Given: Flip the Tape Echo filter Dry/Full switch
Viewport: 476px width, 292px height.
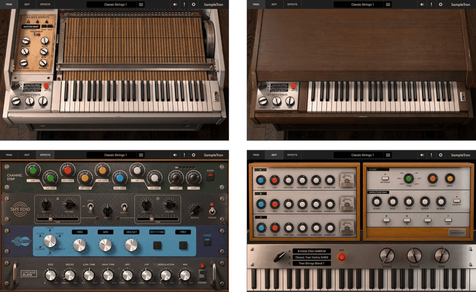Looking at the screenshot, I should point(90,207).
